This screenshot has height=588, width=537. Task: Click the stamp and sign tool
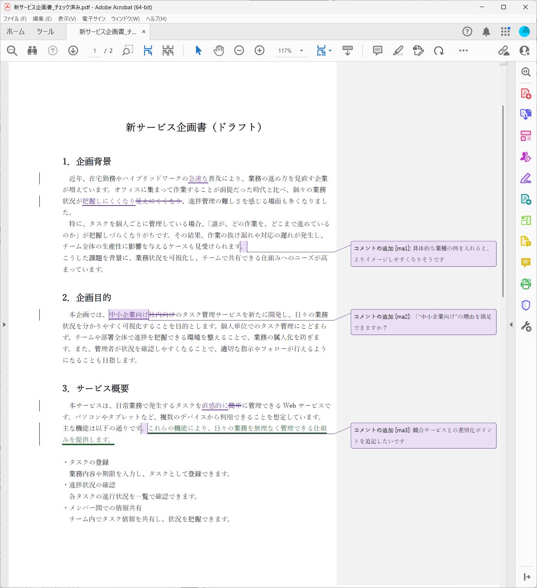click(418, 50)
